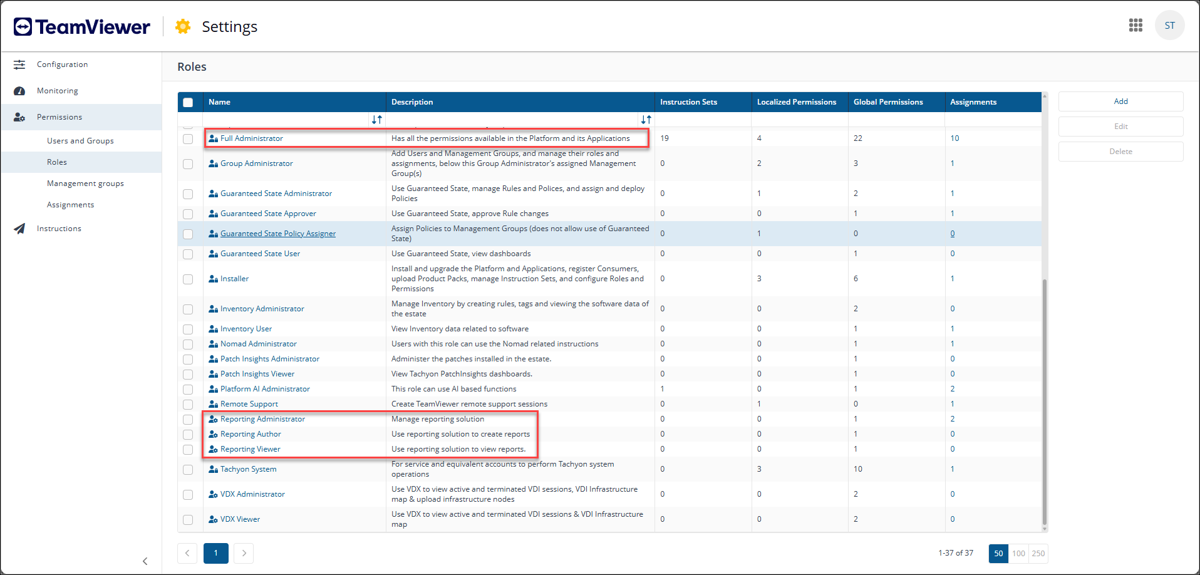Open the apps grid launcher icon

tap(1135, 25)
